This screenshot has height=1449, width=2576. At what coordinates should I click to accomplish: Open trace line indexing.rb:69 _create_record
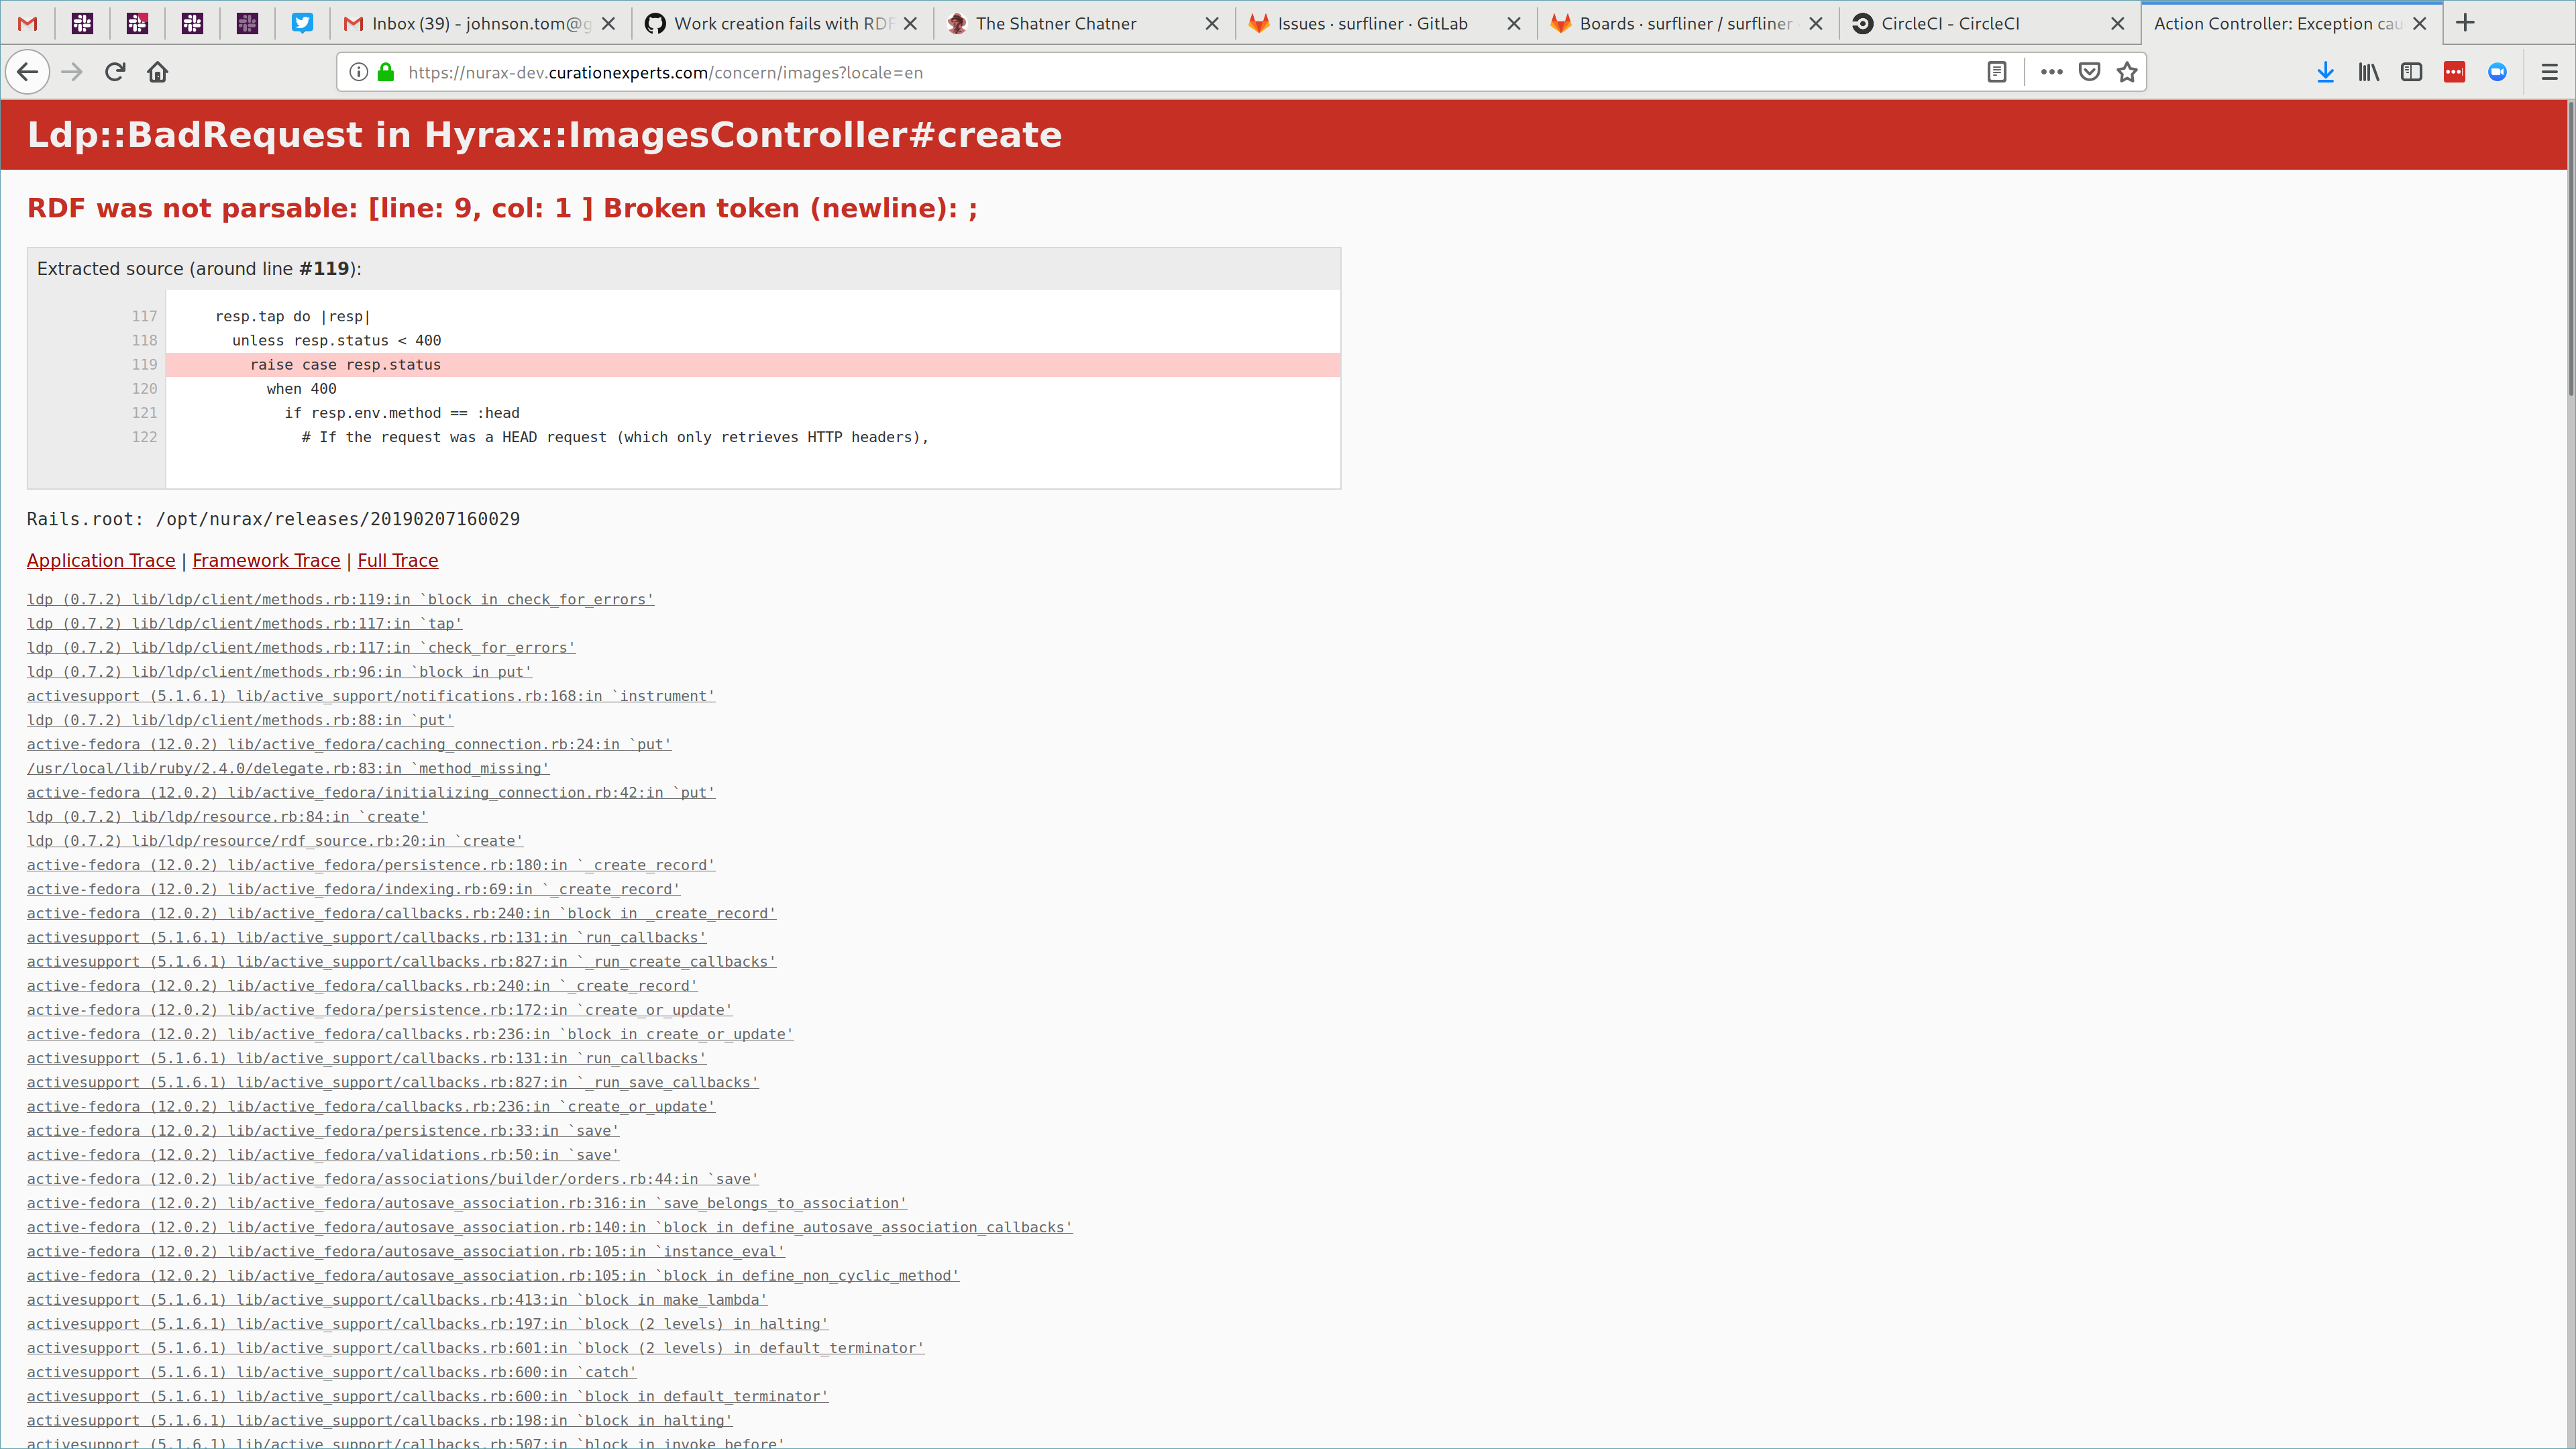353,889
